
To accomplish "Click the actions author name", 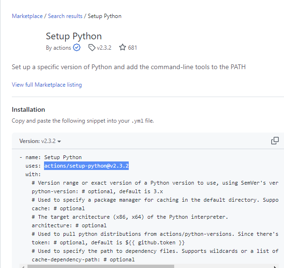I will click(62, 48).
